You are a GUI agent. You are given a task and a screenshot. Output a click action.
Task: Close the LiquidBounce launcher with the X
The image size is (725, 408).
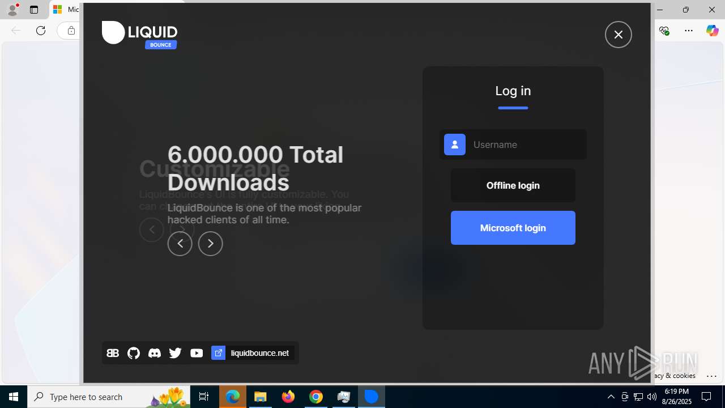618,35
